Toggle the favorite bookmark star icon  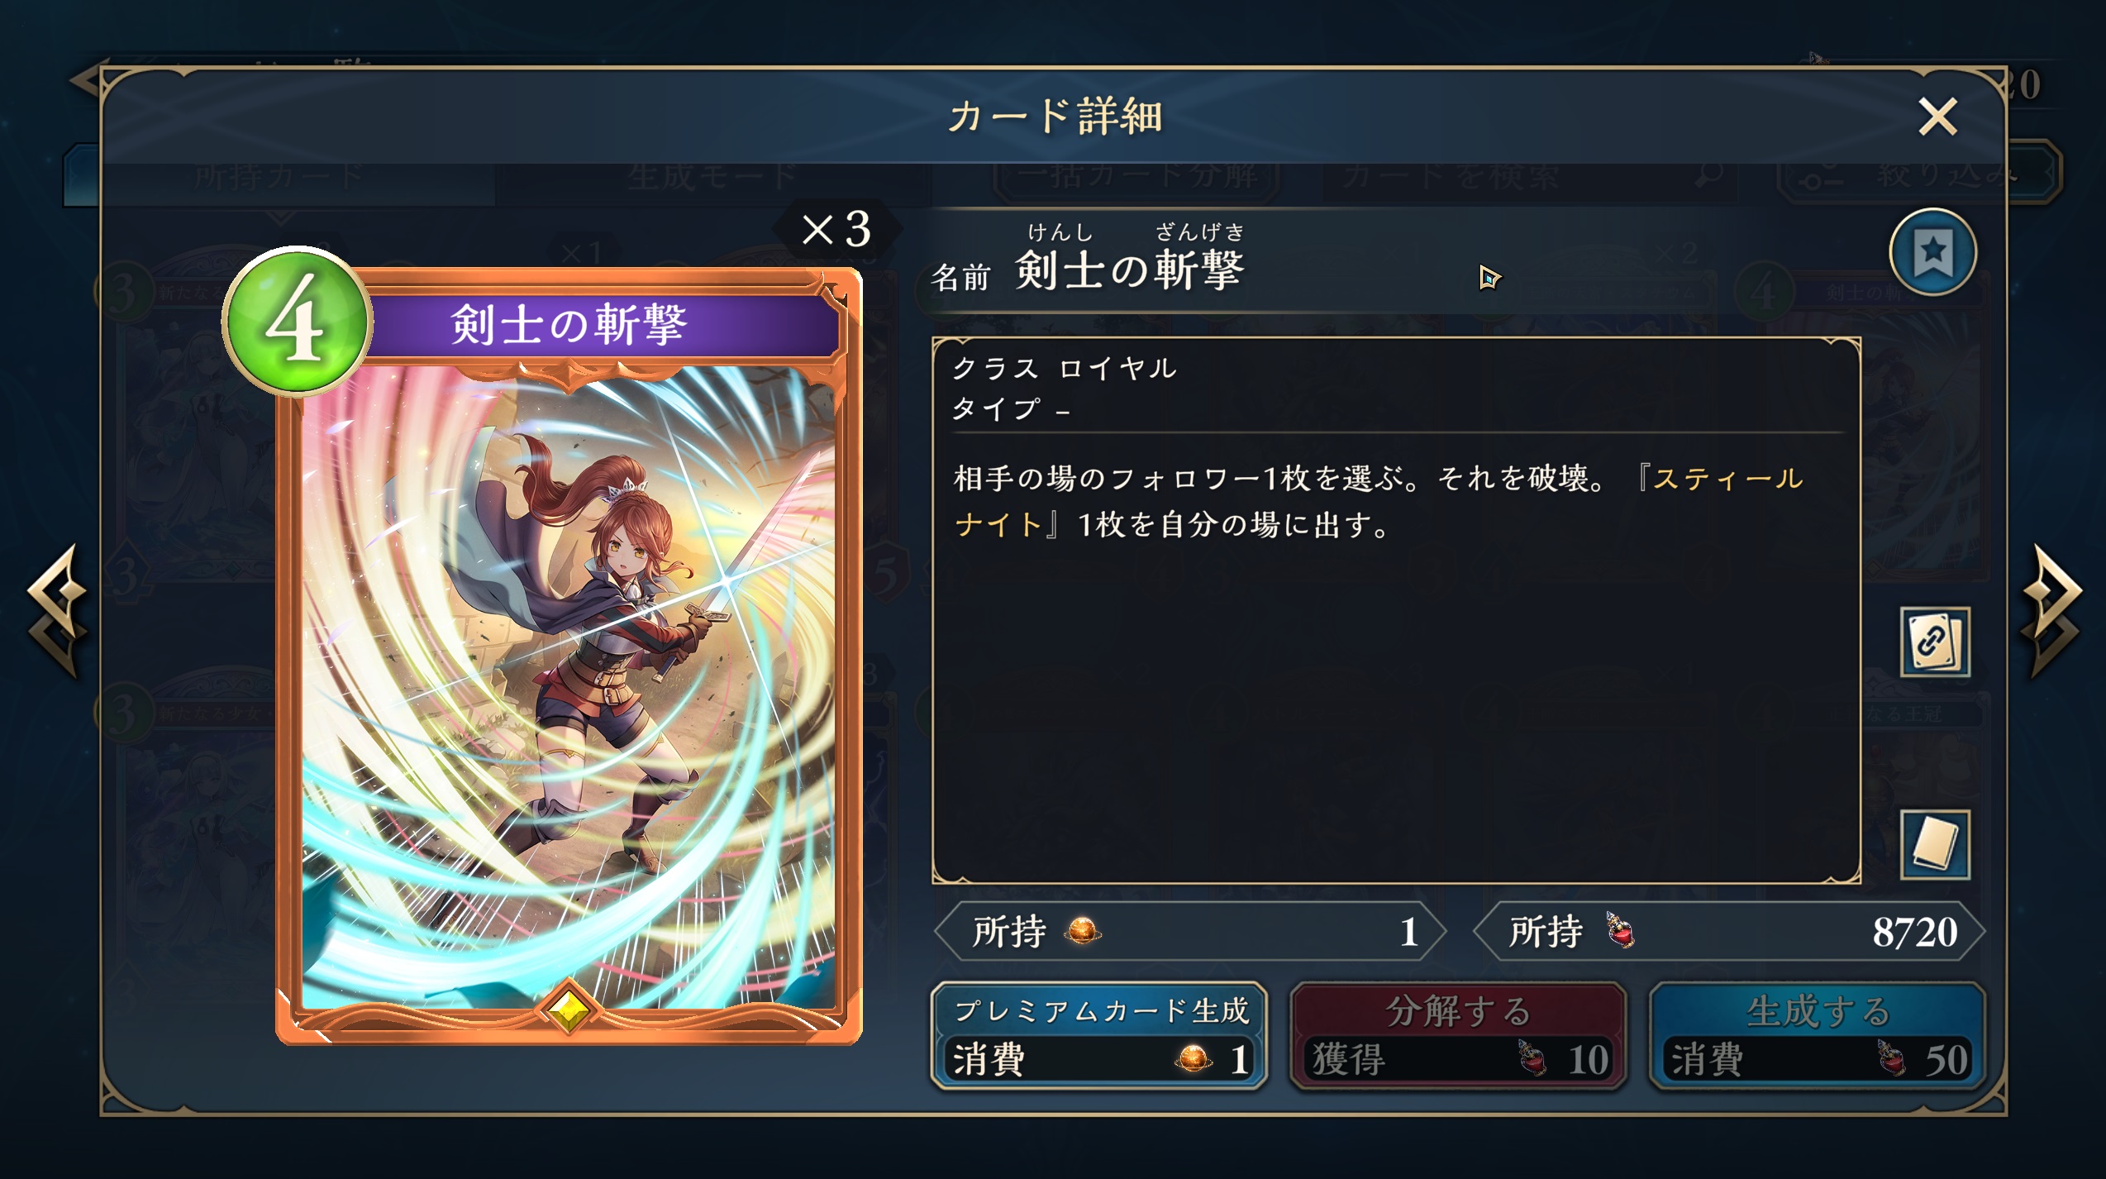click(1932, 252)
